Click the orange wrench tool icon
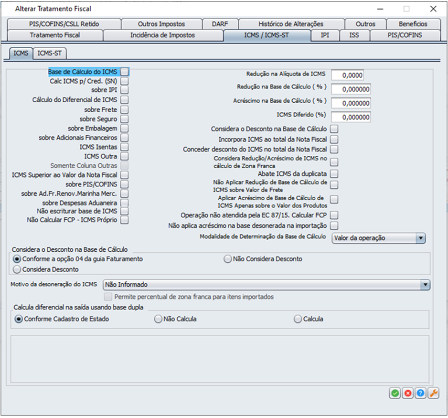This screenshot has height=418, width=448. point(433,393)
